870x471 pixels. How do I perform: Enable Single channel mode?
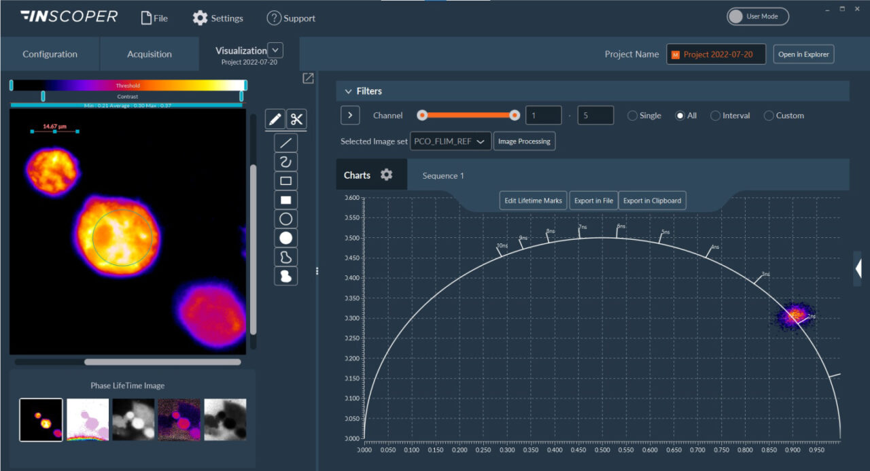631,116
